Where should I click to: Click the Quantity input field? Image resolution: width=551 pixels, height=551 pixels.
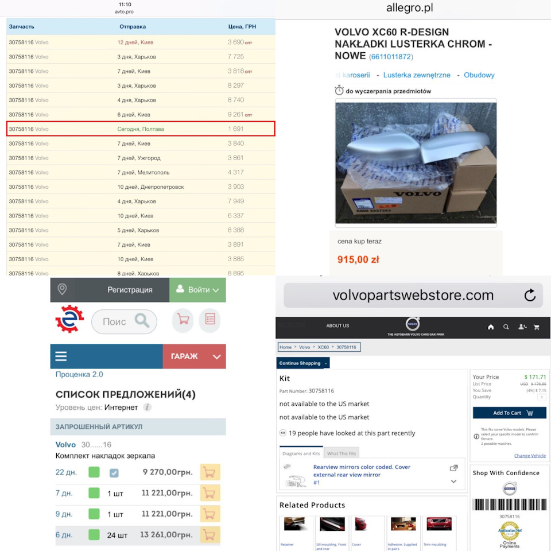point(541,397)
